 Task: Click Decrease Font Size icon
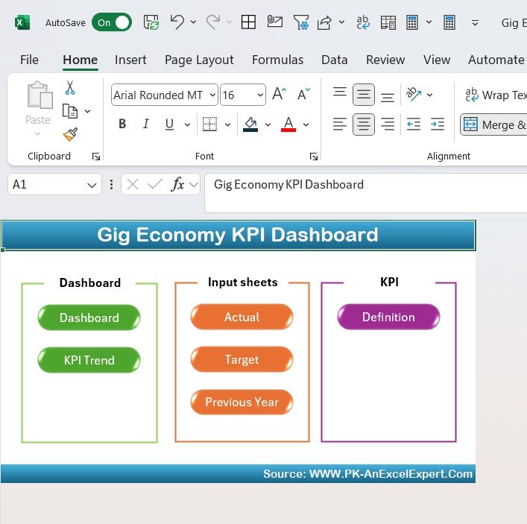pos(303,94)
